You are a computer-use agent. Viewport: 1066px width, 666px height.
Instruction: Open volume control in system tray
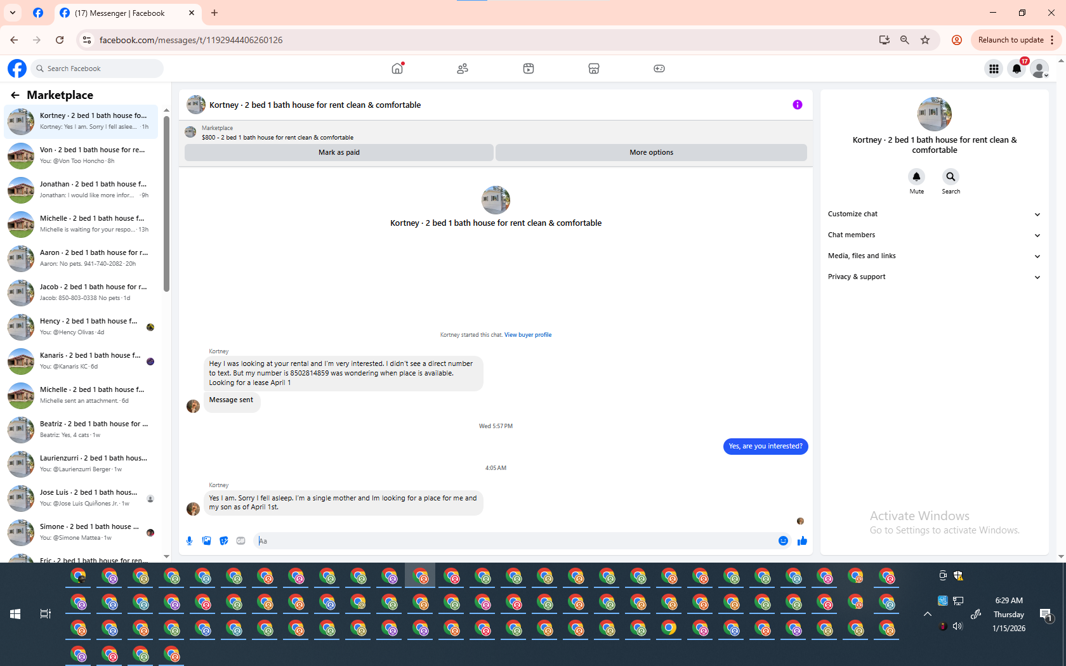[x=957, y=626]
